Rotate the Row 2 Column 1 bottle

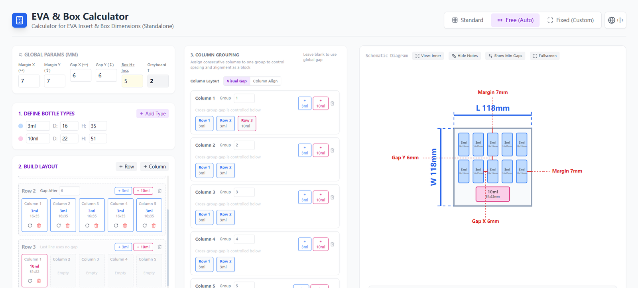click(30, 225)
